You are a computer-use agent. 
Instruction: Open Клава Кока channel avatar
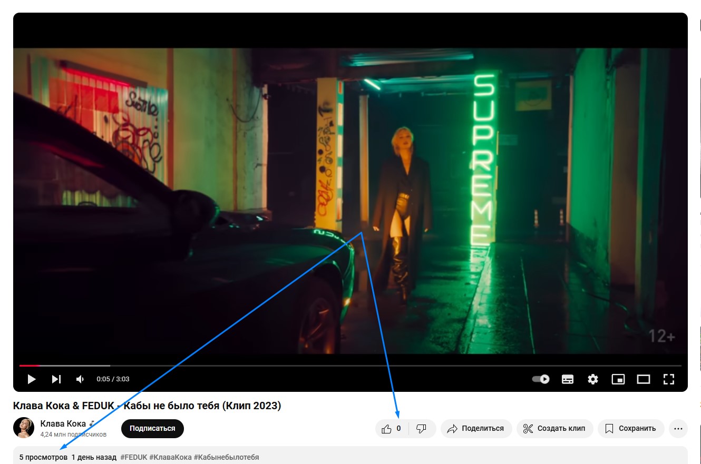(24, 428)
